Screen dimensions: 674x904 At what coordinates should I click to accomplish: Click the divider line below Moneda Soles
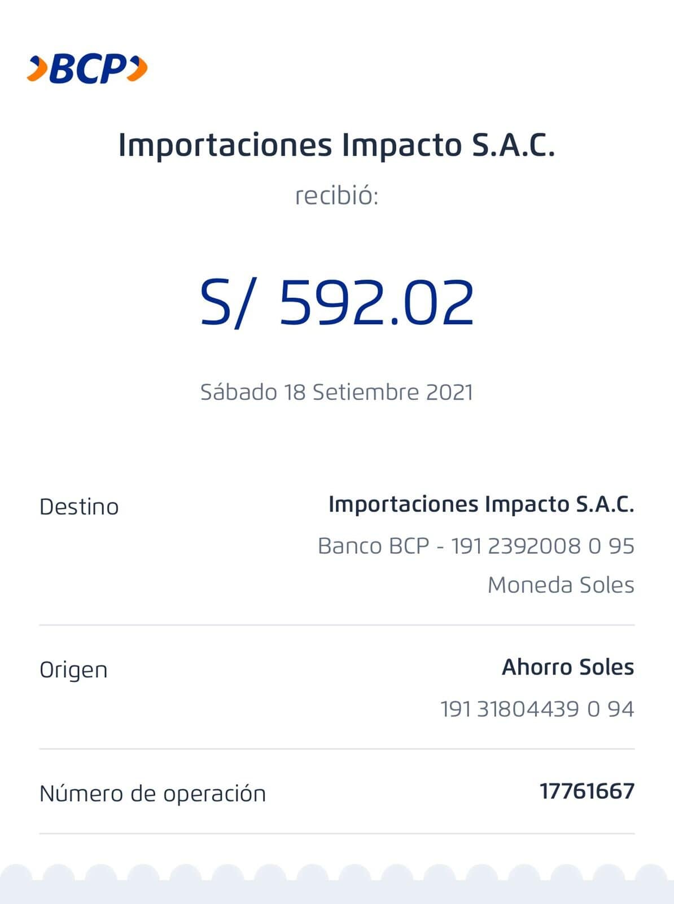coord(336,625)
